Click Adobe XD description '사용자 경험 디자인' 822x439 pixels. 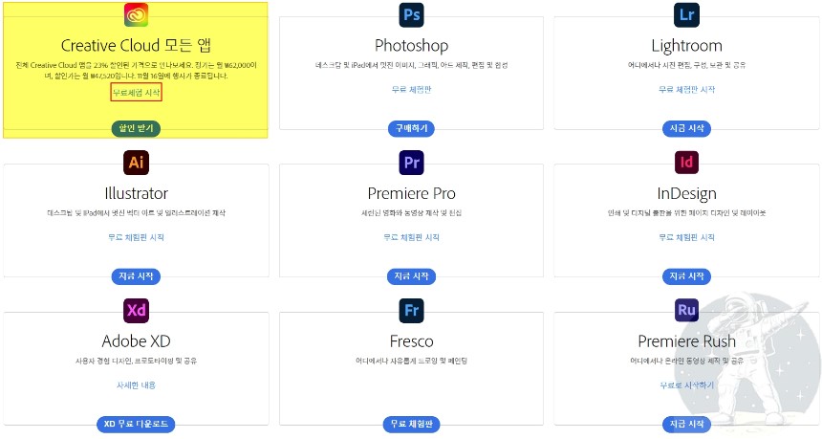136,361
